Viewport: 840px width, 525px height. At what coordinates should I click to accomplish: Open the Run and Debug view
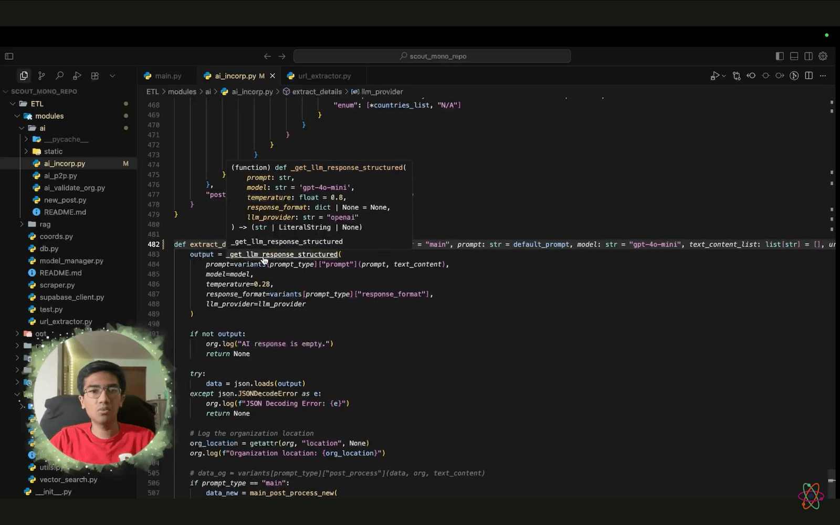click(x=77, y=76)
